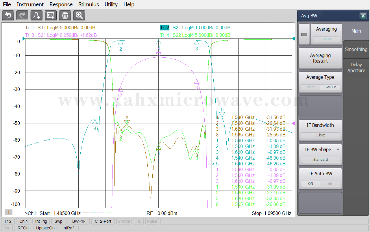The image size is (370, 232).
Task: Activate the Zoom magnifier tool
Action: click(x=79, y=15)
